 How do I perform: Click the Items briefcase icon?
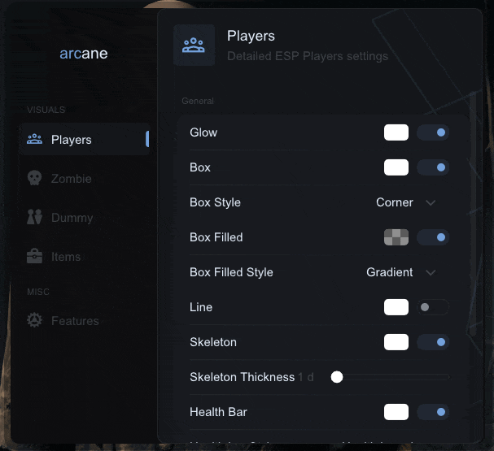coord(35,256)
